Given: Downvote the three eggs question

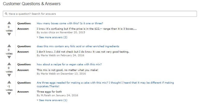Looking at the screenshot, I should coord(9,94).
